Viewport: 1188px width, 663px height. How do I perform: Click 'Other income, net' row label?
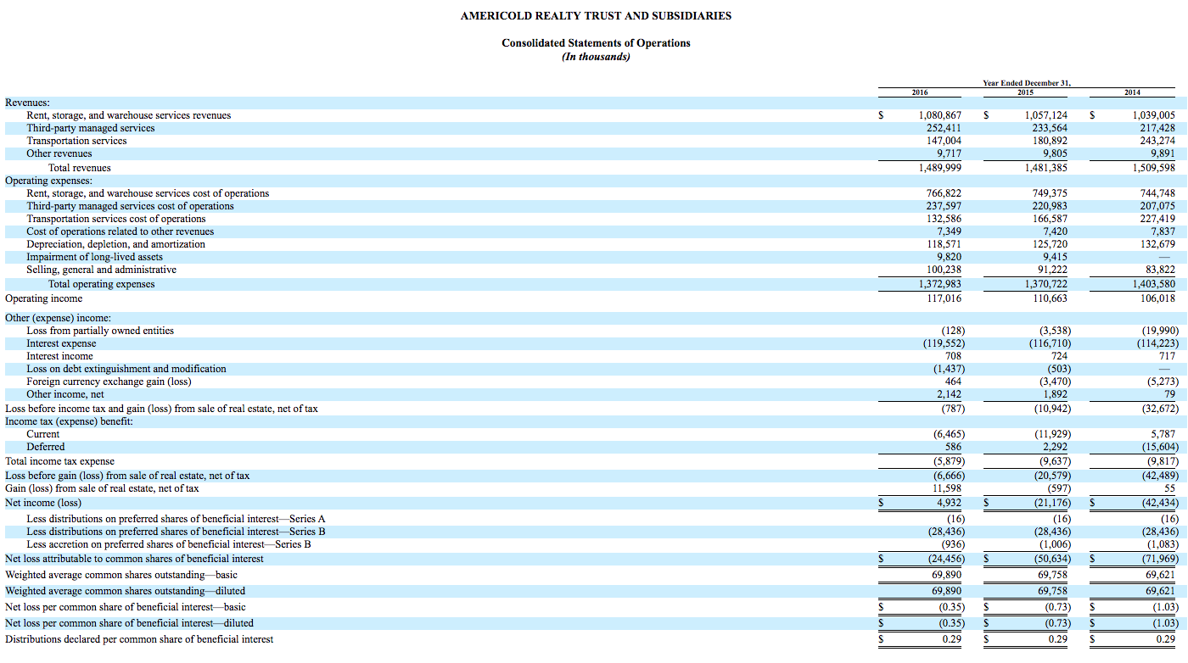[65, 394]
